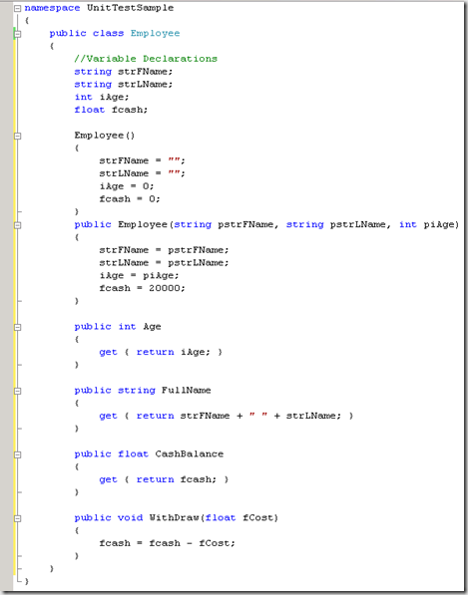Collapse the namespace UnitTestSample block

tap(17, 8)
